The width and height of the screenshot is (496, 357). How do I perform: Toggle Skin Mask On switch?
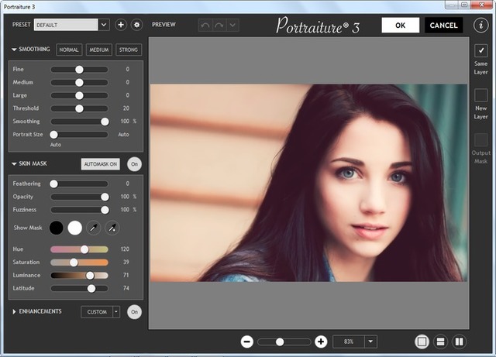(135, 164)
